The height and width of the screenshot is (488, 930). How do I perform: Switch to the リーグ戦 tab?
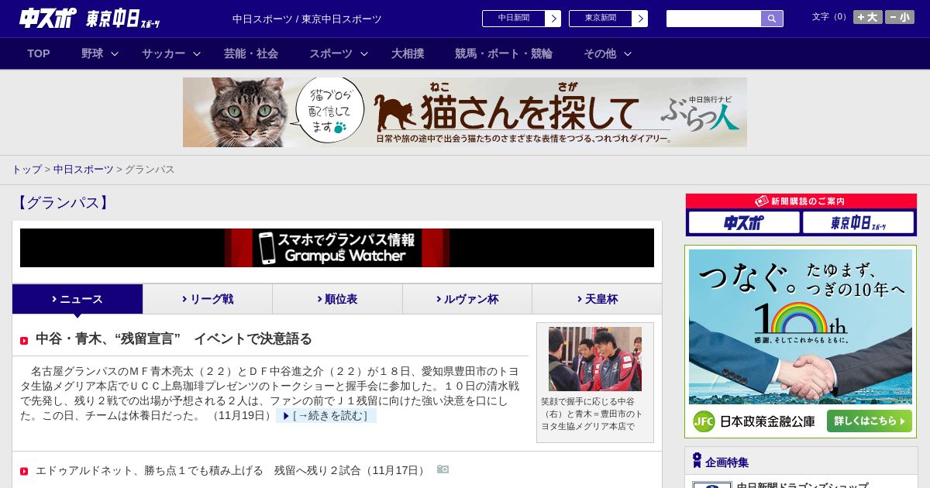click(208, 299)
